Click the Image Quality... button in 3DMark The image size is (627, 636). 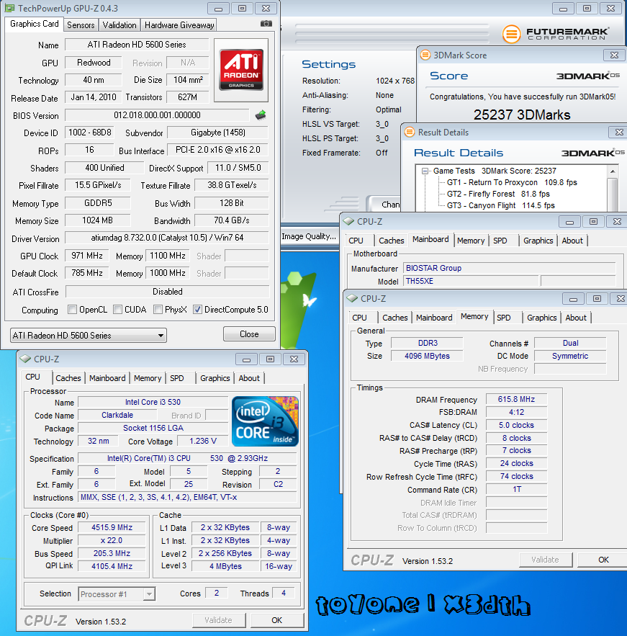(309, 236)
